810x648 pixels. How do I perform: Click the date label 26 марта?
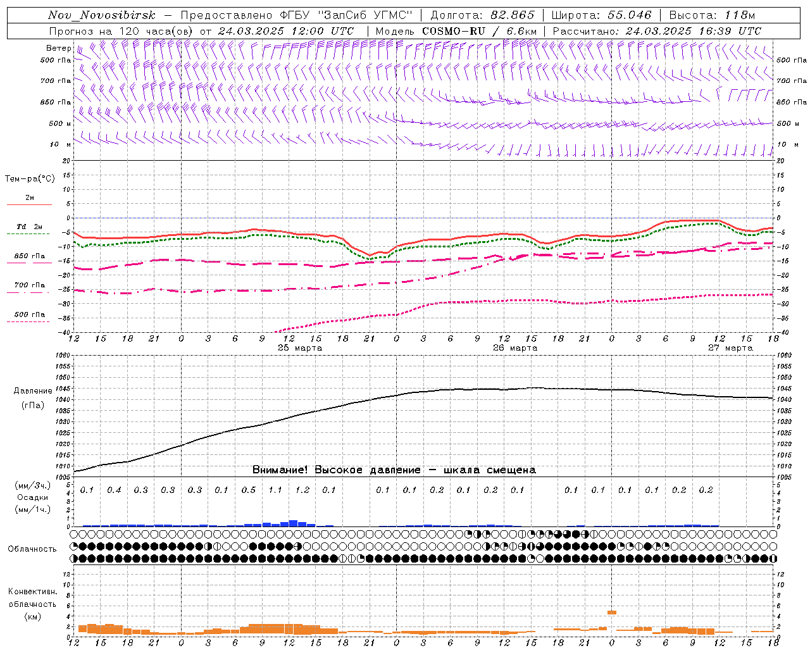point(515,348)
